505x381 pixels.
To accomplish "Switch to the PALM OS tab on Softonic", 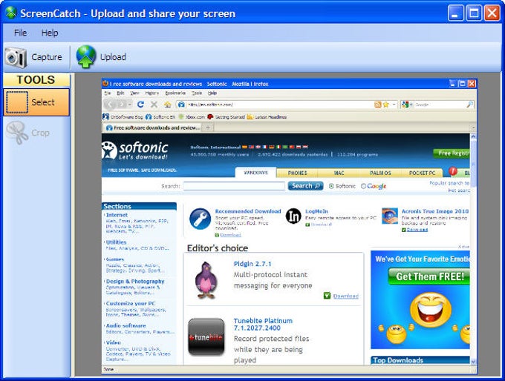I will click(380, 173).
